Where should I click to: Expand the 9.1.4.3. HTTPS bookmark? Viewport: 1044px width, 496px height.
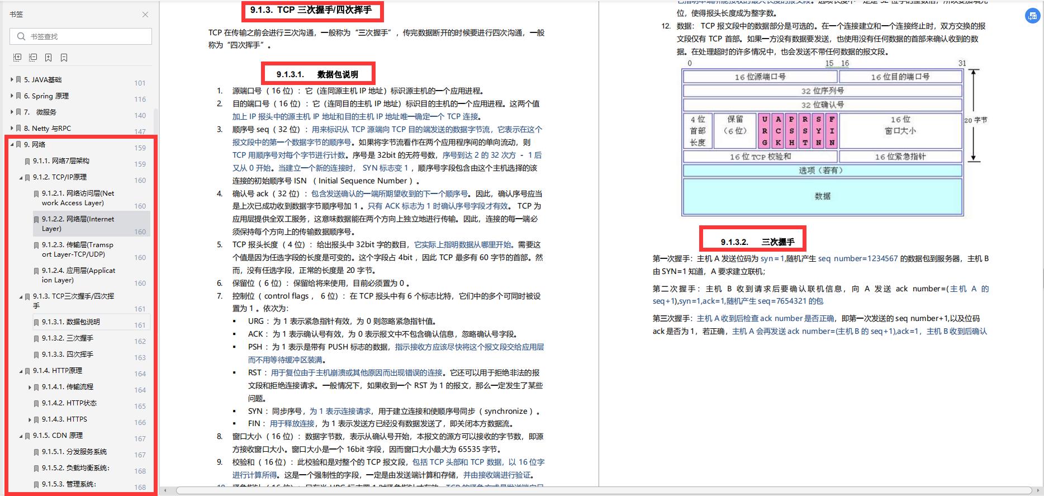30,419
